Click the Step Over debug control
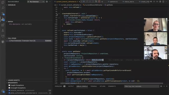Image resolution: width=169 pixels, height=95 pixels. click(87, 2)
